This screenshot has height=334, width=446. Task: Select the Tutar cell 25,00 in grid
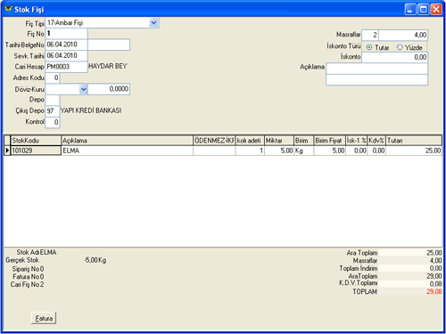[x=414, y=151]
